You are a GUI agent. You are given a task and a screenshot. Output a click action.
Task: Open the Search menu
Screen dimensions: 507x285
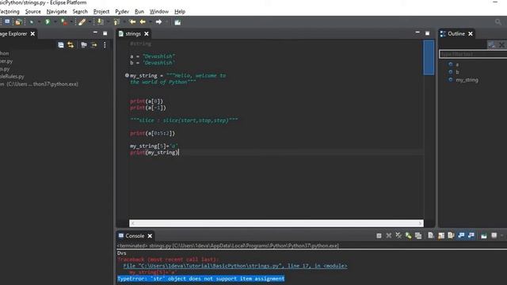point(80,12)
